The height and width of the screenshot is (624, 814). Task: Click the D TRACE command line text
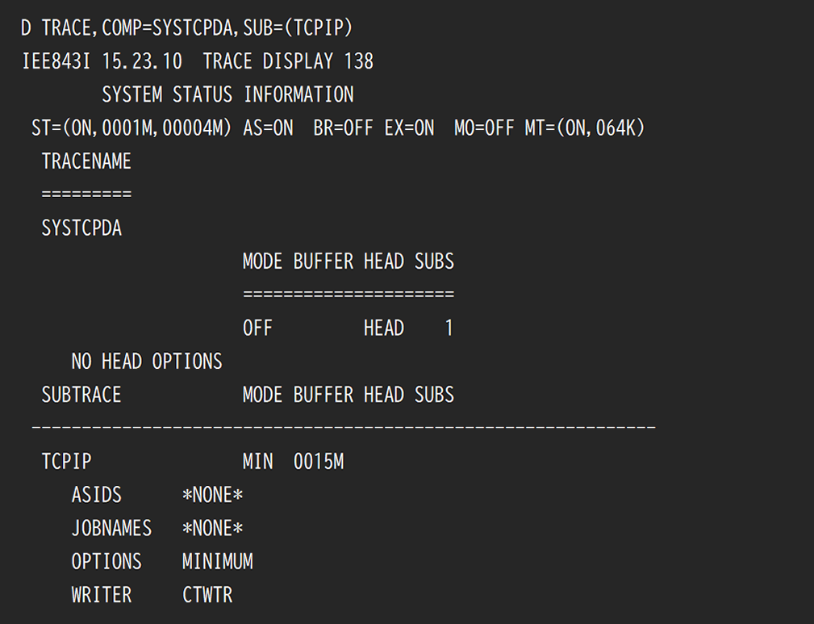tap(187, 28)
